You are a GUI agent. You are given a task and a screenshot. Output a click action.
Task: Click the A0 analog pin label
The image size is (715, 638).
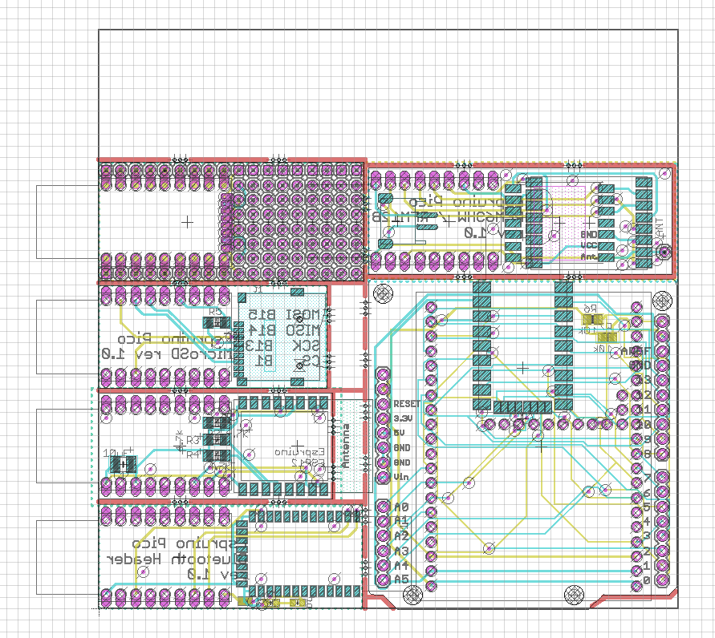tap(400, 507)
